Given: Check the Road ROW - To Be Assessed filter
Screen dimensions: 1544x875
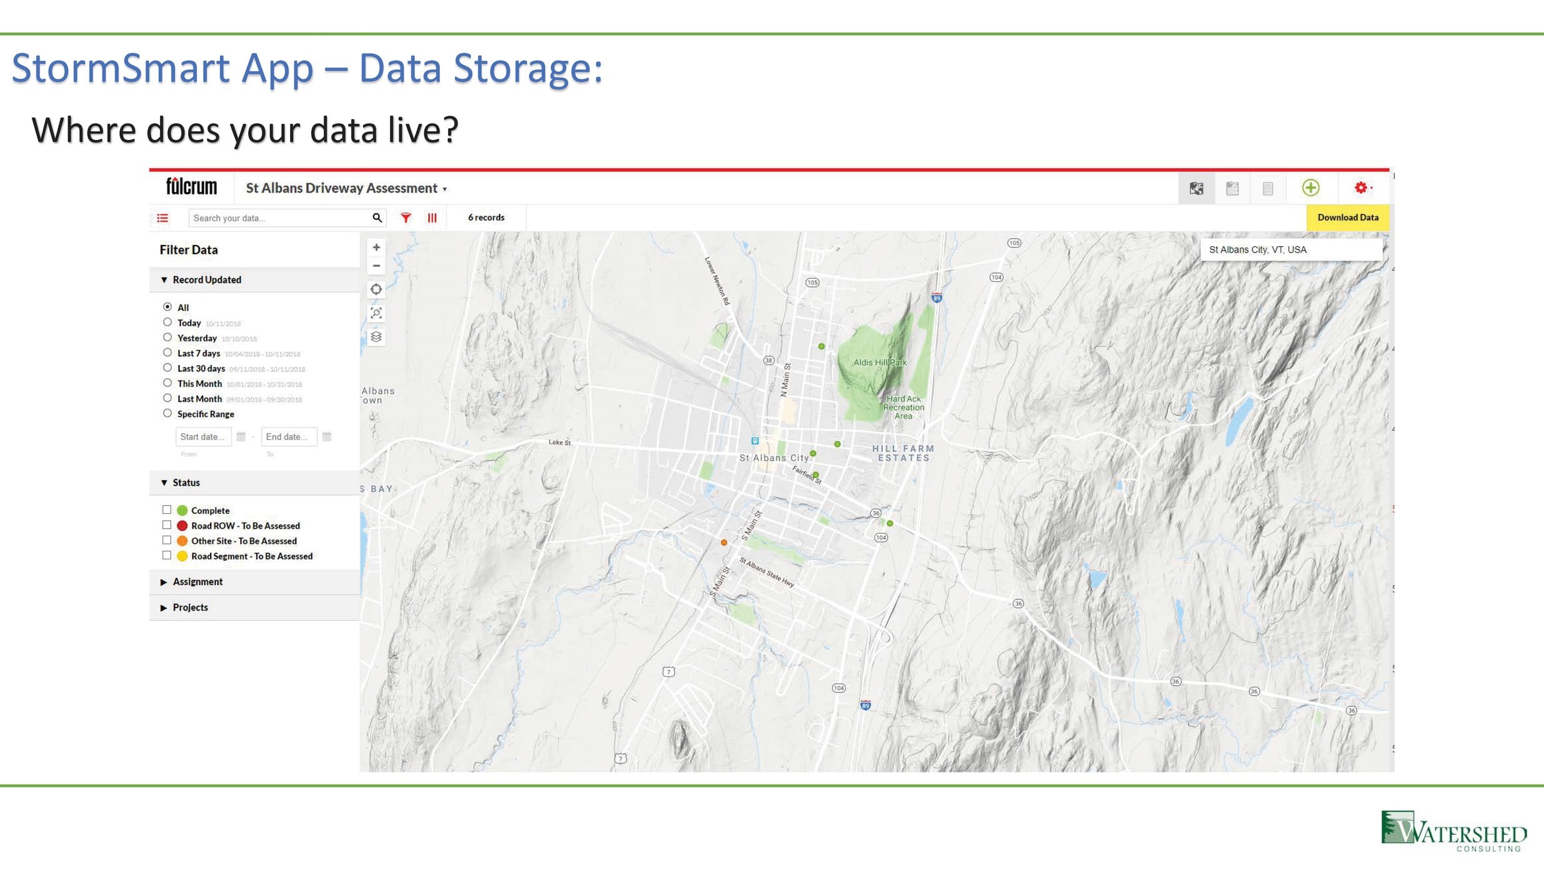Looking at the screenshot, I should (166, 524).
